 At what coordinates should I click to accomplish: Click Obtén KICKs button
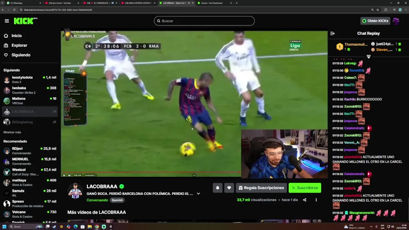point(375,21)
